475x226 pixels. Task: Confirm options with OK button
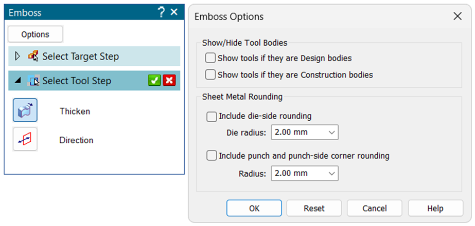tap(254, 208)
